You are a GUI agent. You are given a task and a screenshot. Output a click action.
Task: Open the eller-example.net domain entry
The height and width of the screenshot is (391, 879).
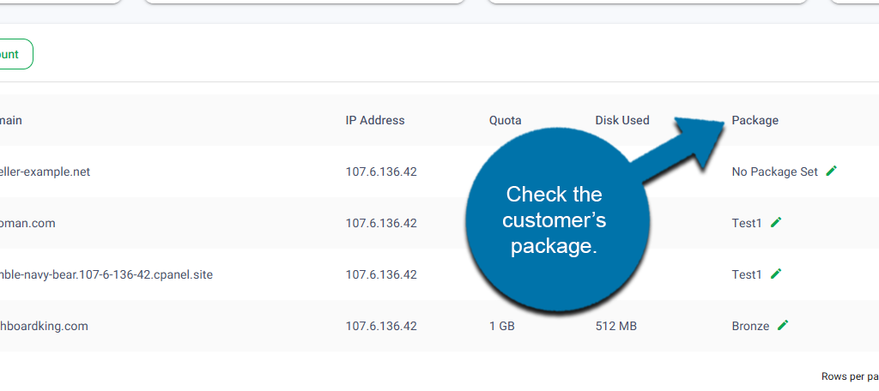click(x=45, y=171)
